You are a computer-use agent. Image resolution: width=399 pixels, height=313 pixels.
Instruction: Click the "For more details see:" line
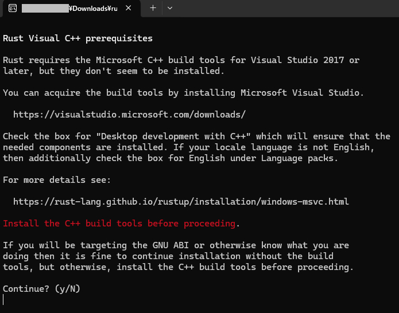(x=57, y=180)
